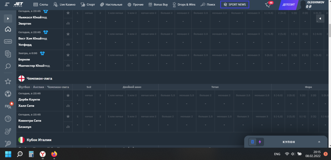Click the team name Манчестер Юнайтед
This screenshot has height=160, width=331.
(x=34, y=66)
